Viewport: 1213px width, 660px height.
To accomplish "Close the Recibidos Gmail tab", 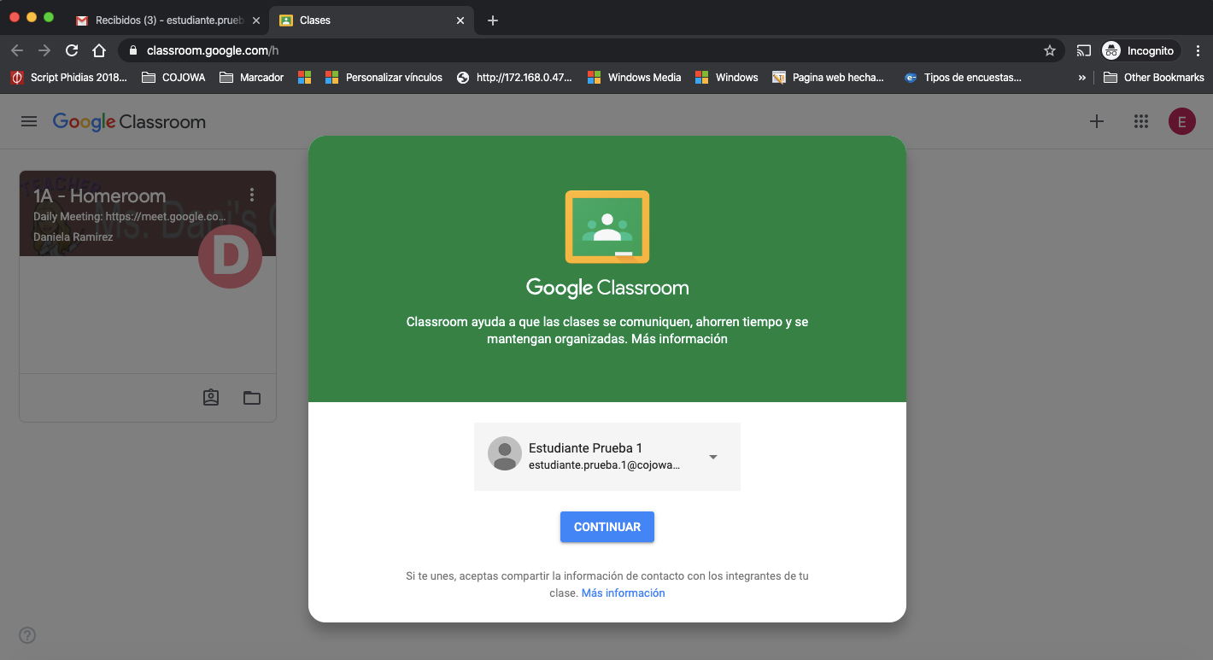I will [x=255, y=20].
